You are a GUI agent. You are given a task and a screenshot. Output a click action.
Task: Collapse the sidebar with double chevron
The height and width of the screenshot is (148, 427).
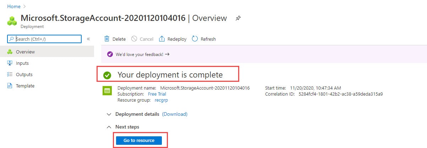point(88,39)
